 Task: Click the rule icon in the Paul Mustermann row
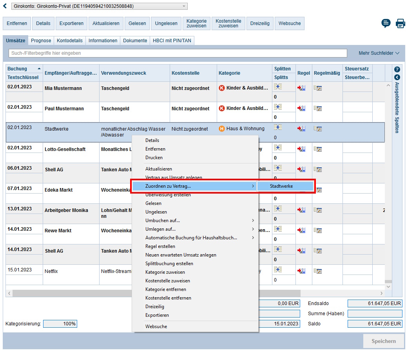pos(301,108)
